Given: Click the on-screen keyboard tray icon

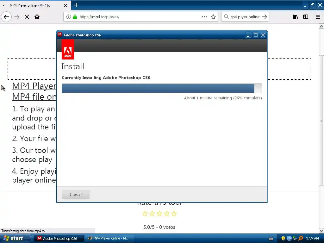Looking at the screenshot, I should 271,239.
